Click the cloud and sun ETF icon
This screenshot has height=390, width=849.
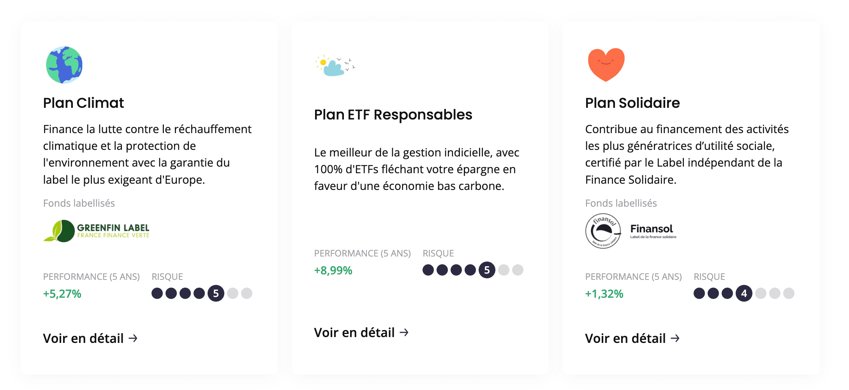point(335,66)
